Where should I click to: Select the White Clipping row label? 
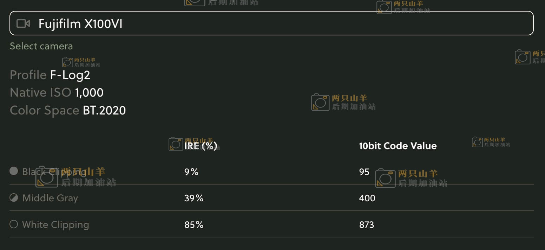(55, 224)
